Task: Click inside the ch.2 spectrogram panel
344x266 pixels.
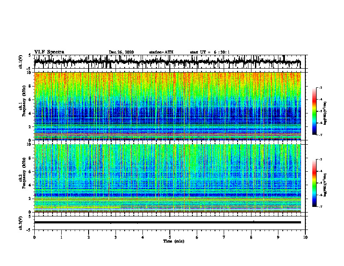Action: pos(168,178)
